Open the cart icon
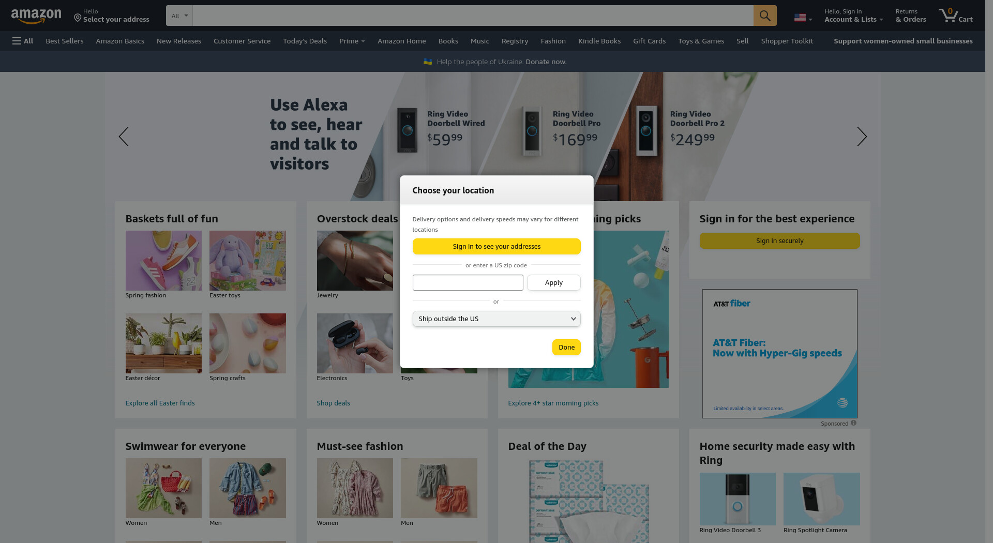 [x=955, y=16]
